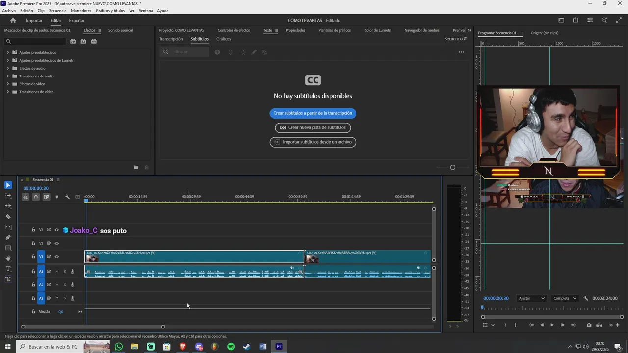Hide the V2 track output eye
The width and height of the screenshot is (628, 353).
pos(57,243)
